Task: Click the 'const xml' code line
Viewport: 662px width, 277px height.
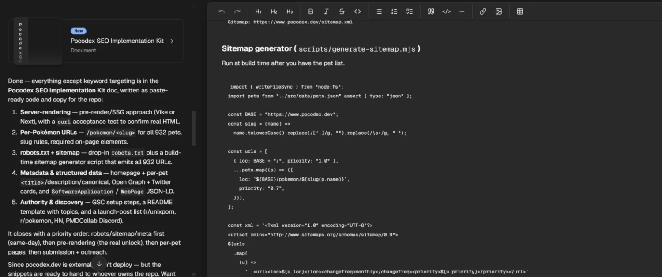Action: [300, 225]
